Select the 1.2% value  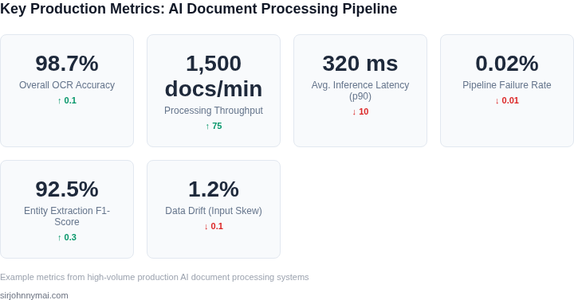pyautogui.click(x=214, y=189)
